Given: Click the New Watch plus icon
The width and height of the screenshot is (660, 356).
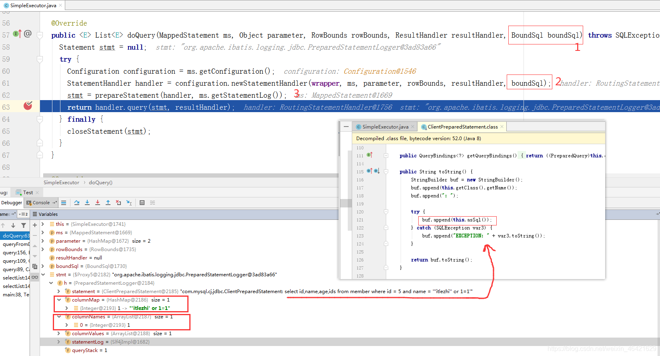Looking at the screenshot, I should click(x=35, y=225).
